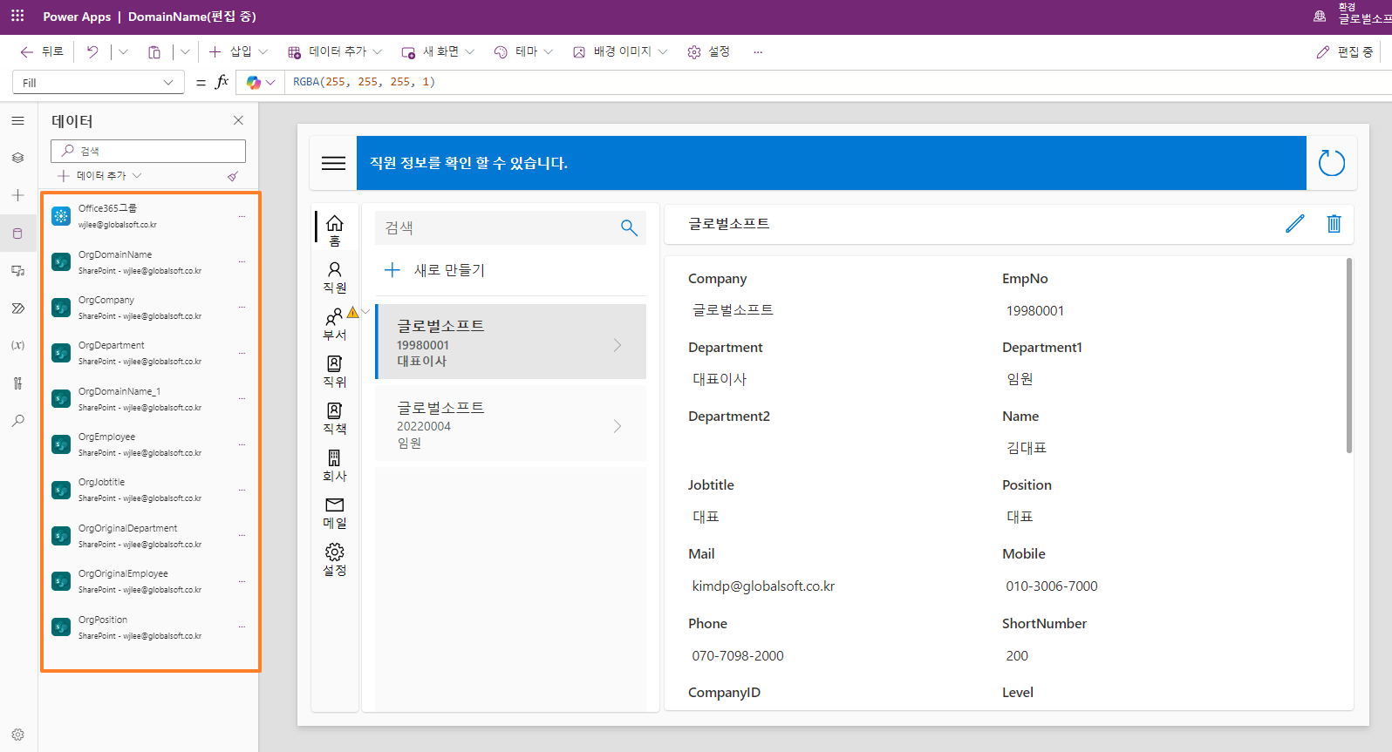Viewport: 1392px width, 752px height.
Task: Open the 테마 theme menu
Action: tap(523, 52)
